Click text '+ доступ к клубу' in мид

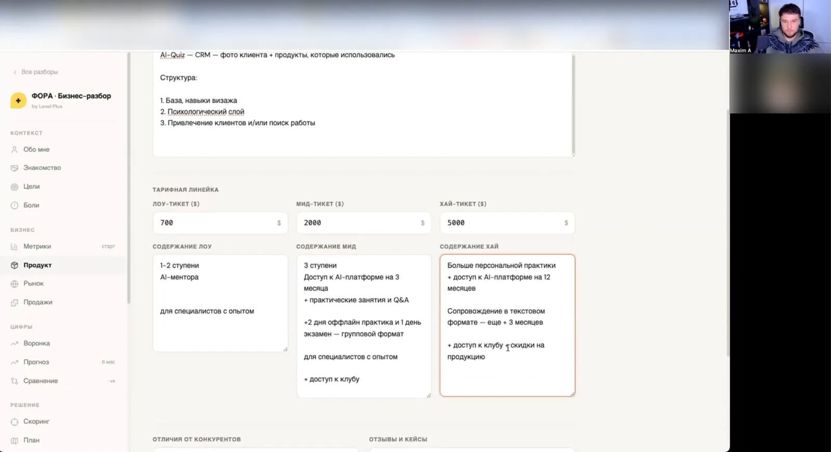pyautogui.click(x=332, y=379)
